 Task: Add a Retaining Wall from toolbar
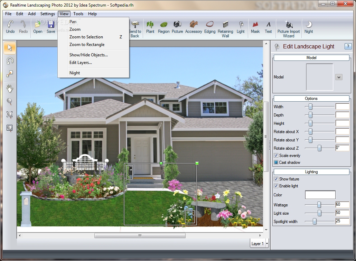pyautogui.click(x=225, y=29)
